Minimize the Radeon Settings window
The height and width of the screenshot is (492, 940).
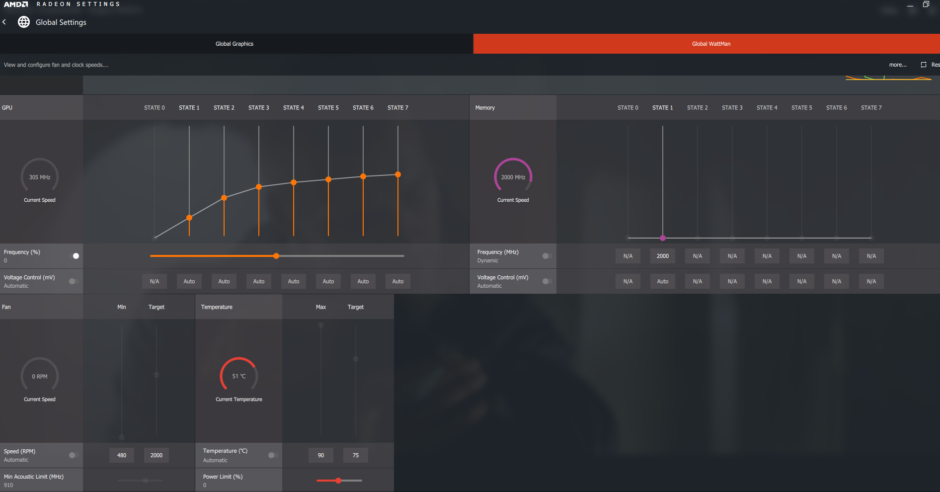coord(910,5)
